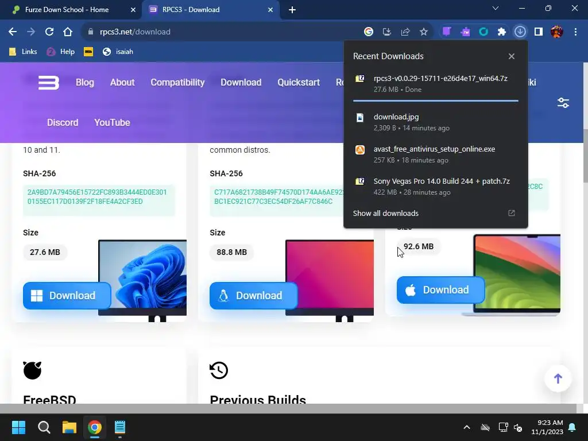Image resolution: width=588 pixels, height=441 pixels.
Task: Open the About page
Action: [x=122, y=83]
